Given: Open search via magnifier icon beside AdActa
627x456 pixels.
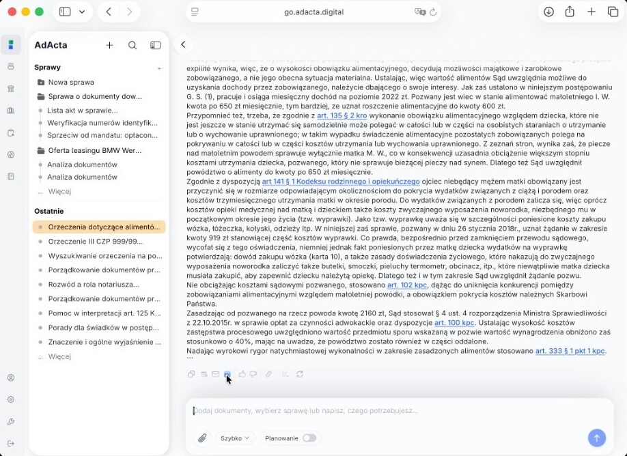Looking at the screenshot, I should [133, 45].
